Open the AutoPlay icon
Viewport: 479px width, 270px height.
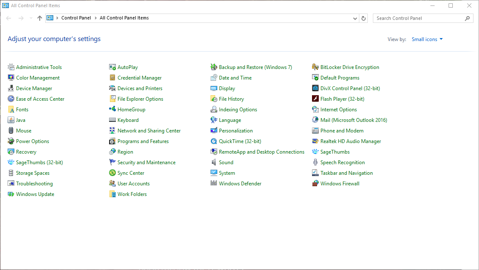coord(112,67)
